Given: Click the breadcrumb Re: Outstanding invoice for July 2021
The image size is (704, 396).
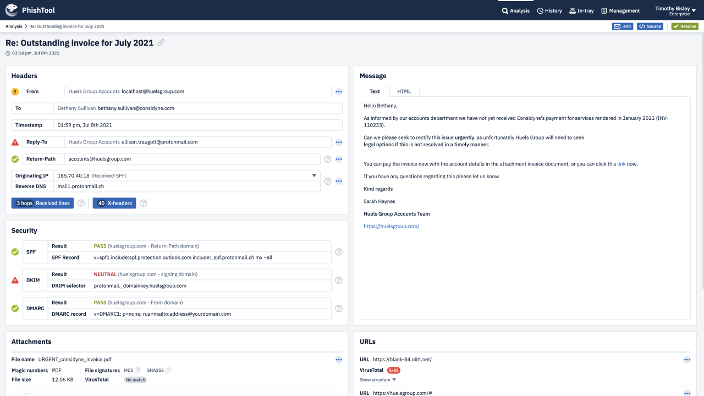Looking at the screenshot, I should pos(67,26).
